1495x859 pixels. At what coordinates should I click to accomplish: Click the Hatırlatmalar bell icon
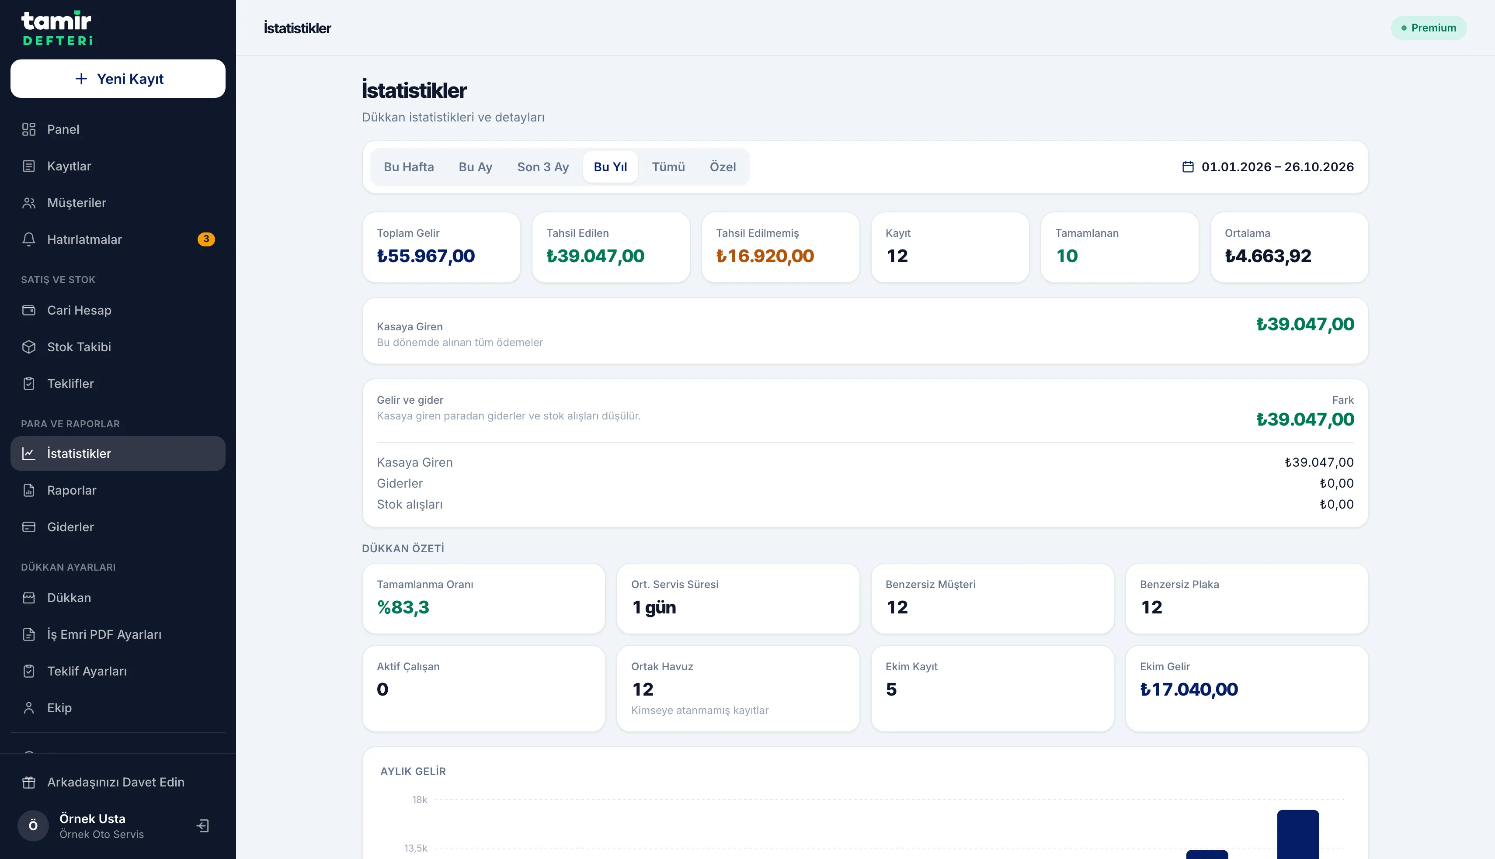(28, 239)
